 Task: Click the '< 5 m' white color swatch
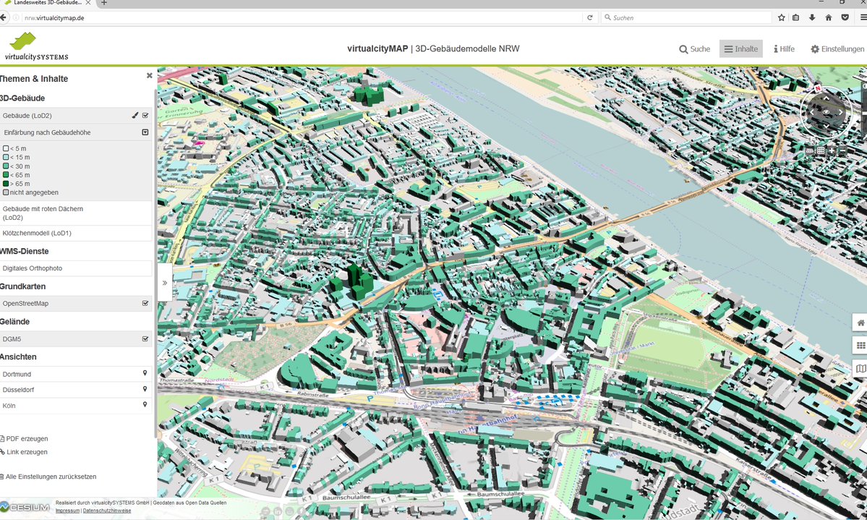click(x=6, y=148)
